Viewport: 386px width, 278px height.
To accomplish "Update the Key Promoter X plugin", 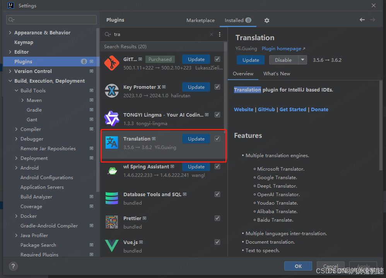I will [196, 87].
